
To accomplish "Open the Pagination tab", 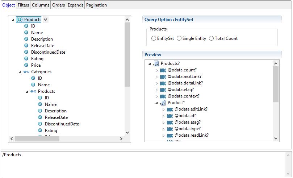I will pyautogui.click(x=96, y=5).
